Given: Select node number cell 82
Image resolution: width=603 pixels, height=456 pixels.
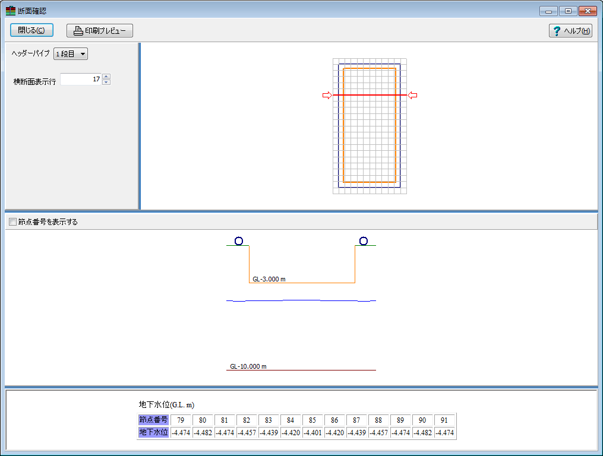Looking at the screenshot, I should (247, 420).
